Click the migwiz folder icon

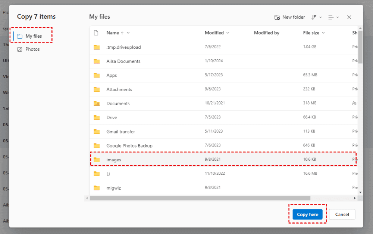[x=97, y=188]
